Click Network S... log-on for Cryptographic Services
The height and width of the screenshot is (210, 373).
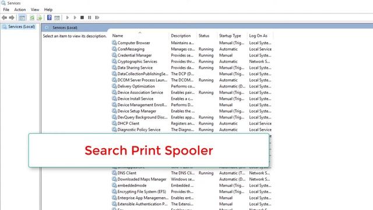click(259, 61)
